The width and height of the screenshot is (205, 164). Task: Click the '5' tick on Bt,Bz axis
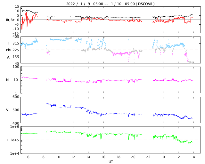18,15
